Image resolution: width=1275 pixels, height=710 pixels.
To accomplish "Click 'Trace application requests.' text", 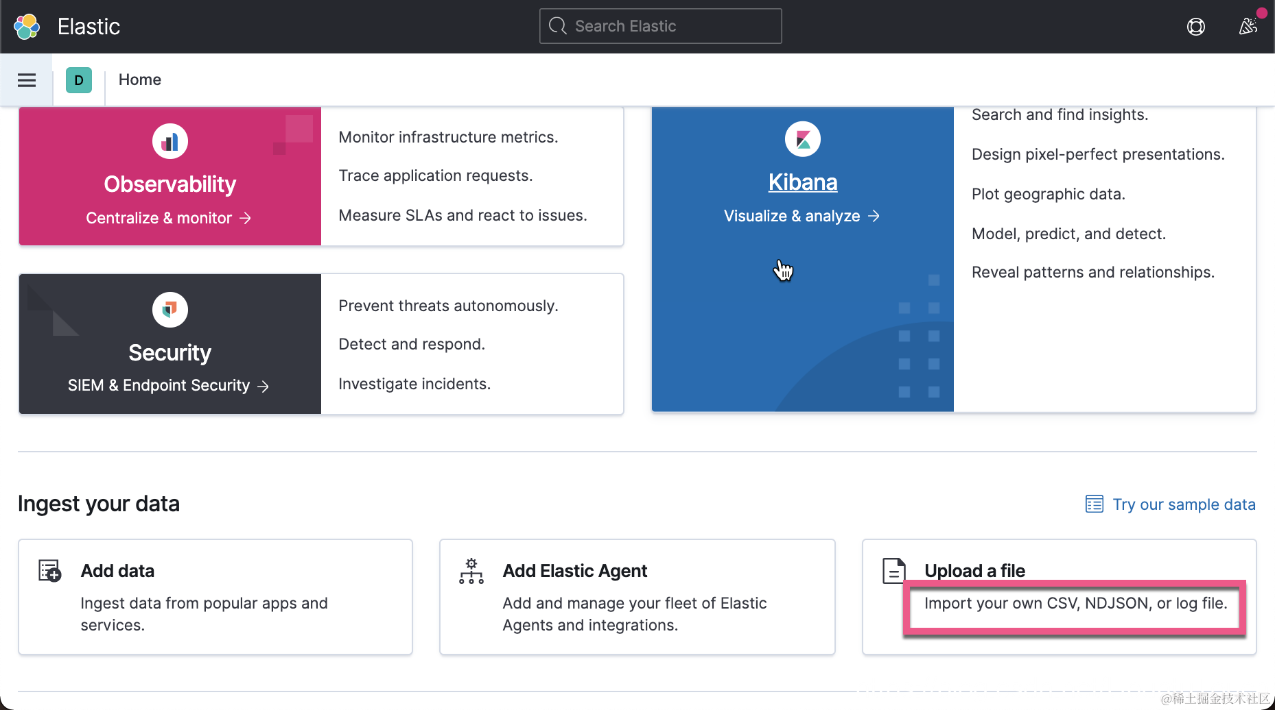I will click(x=436, y=175).
